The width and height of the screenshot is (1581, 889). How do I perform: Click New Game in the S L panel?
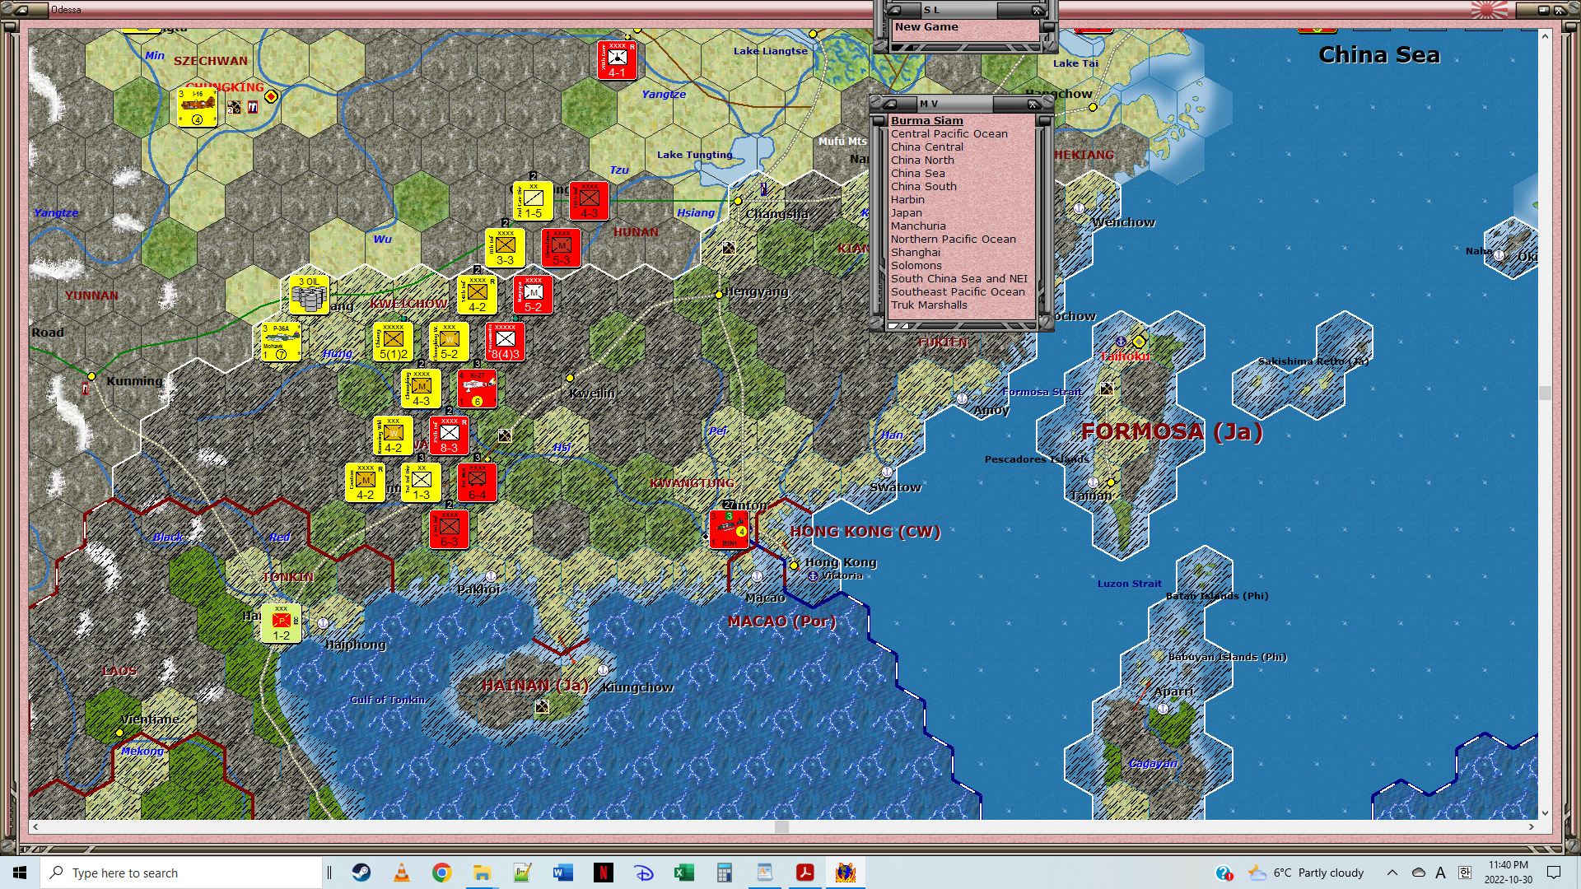coord(926,27)
